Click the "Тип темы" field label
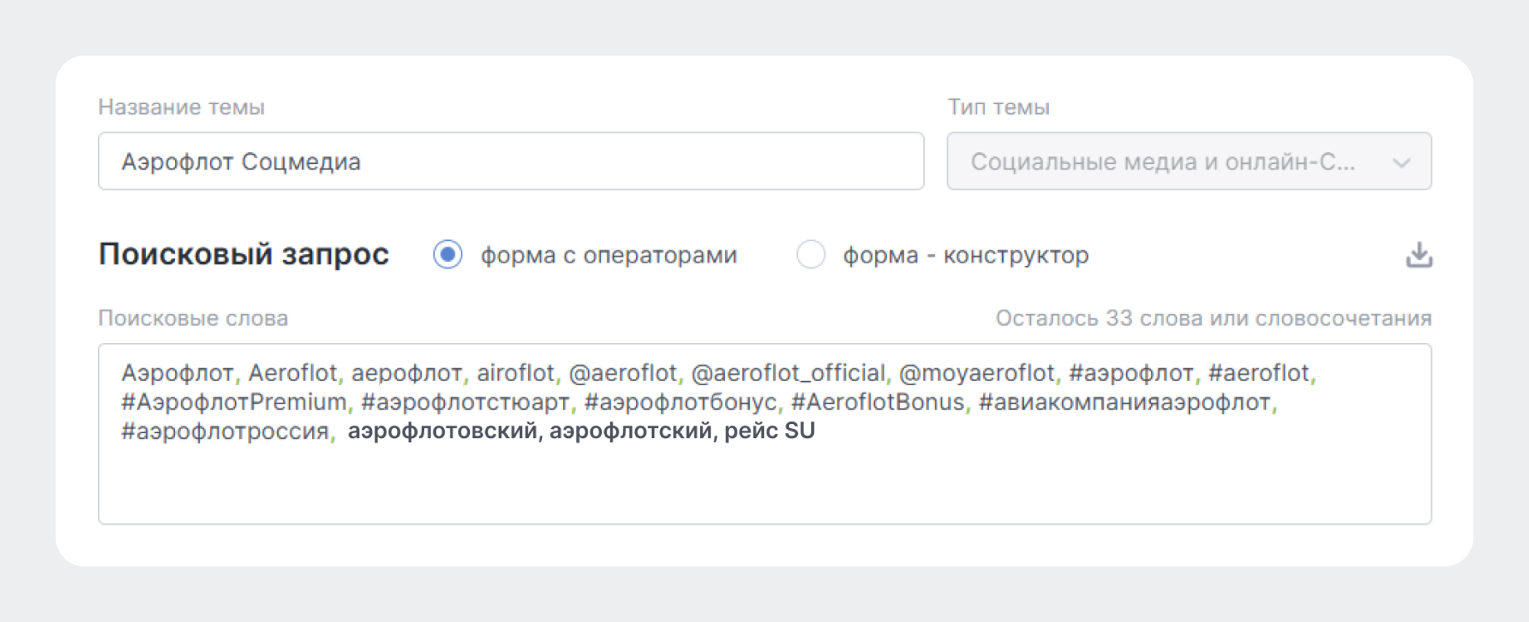This screenshot has height=622, width=1529. pyautogui.click(x=998, y=107)
